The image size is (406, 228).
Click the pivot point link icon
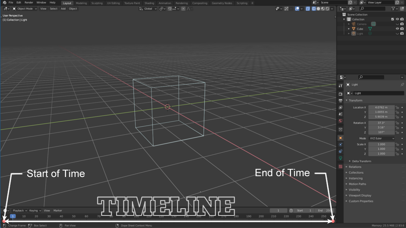(162, 9)
